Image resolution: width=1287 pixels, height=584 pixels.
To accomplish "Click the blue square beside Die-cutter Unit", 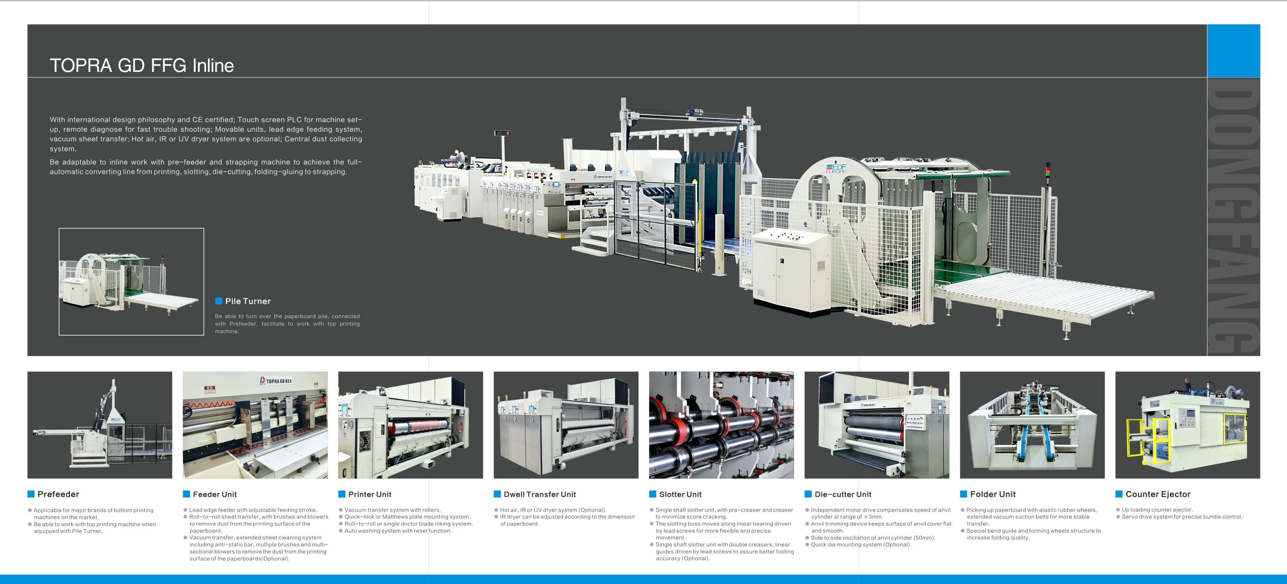I will tap(808, 494).
